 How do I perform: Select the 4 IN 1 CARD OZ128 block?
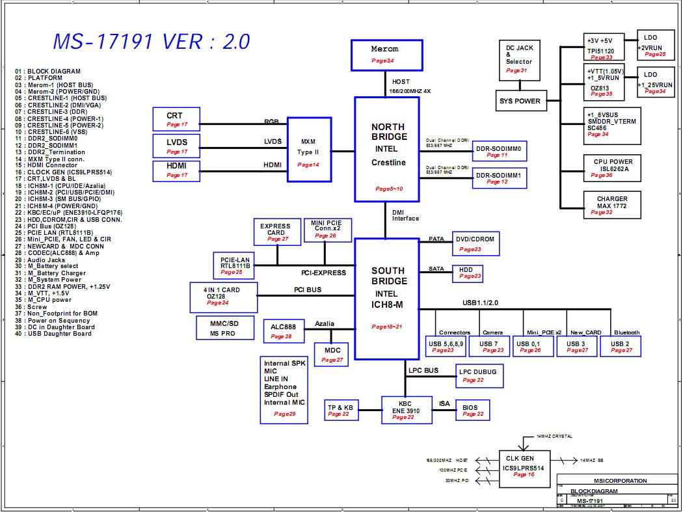point(224,297)
